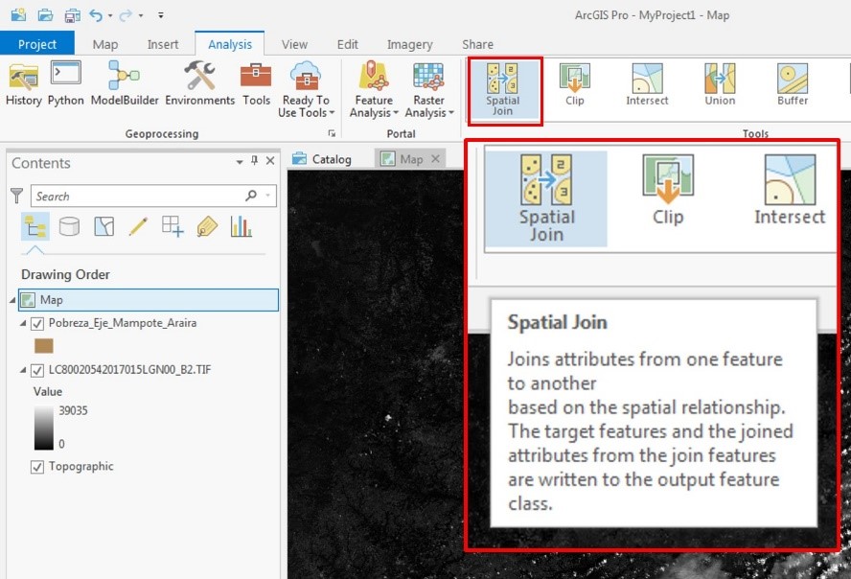Click the filter icon beside Search box

click(17, 196)
